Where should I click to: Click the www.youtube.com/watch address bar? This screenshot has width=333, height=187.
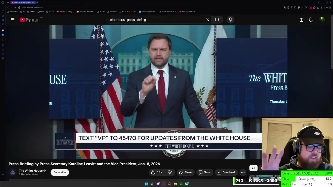click(x=32, y=8)
